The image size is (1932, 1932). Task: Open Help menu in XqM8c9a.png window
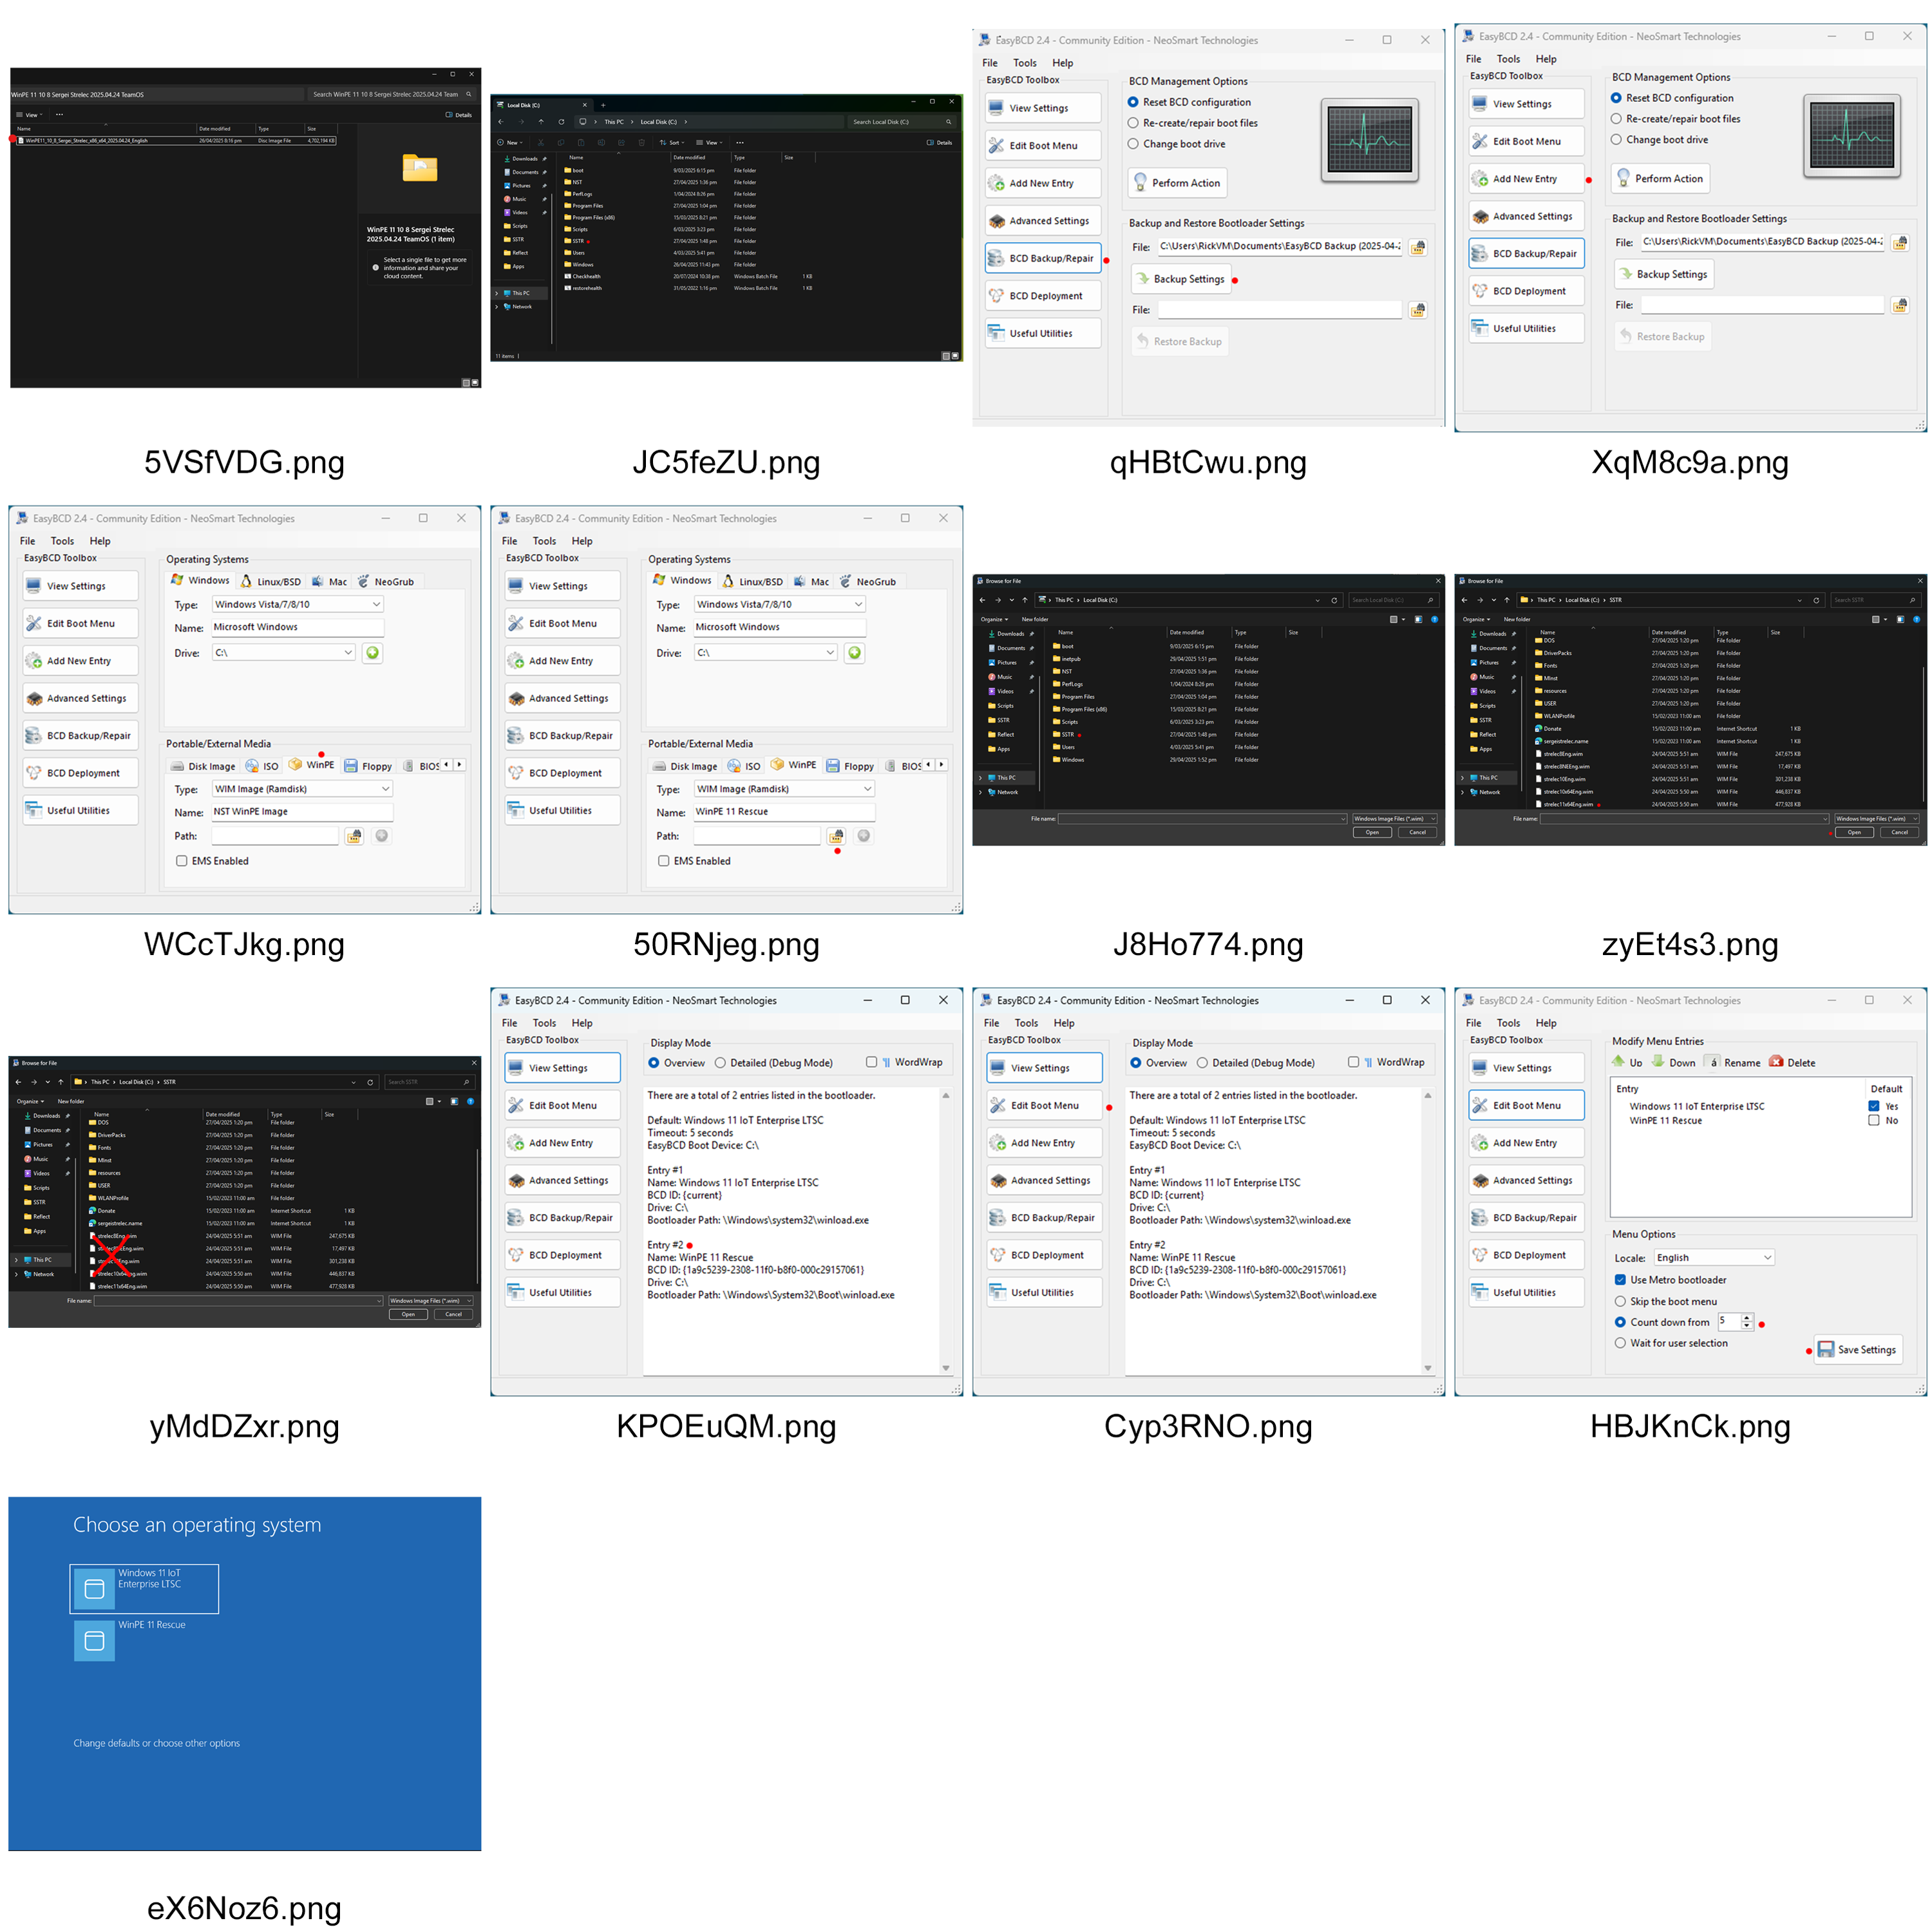pyautogui.click(x=1546, y=59)
